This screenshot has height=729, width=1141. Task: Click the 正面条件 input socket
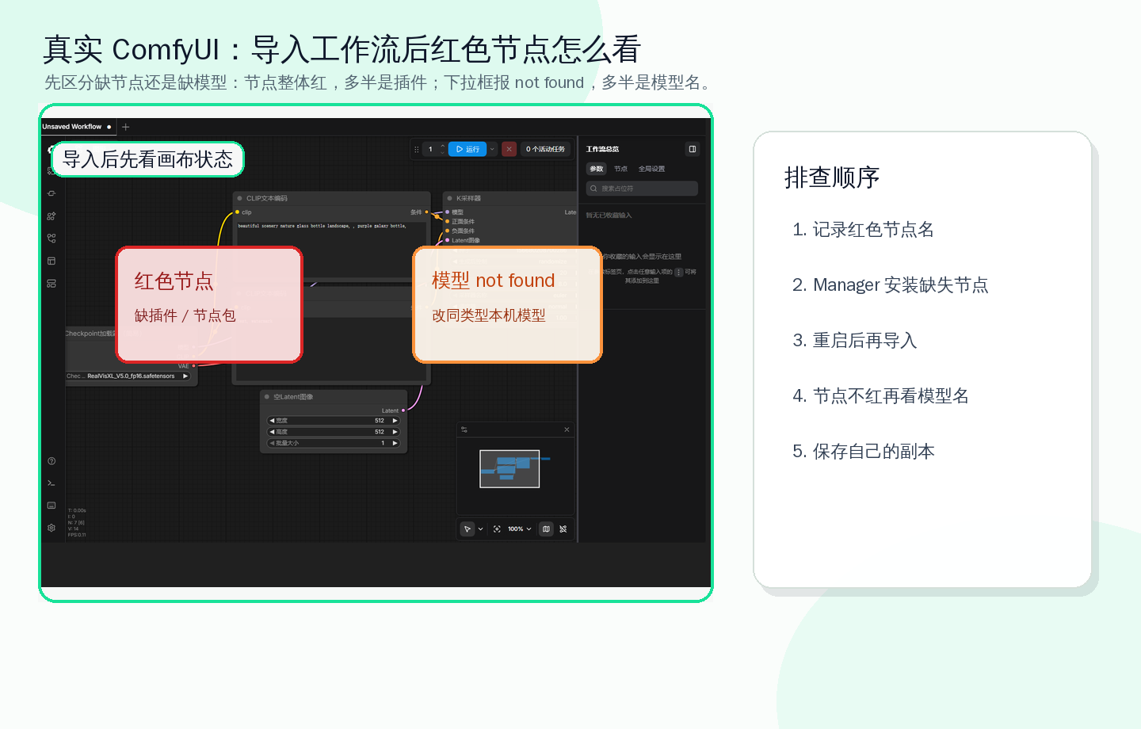point(448,222)
